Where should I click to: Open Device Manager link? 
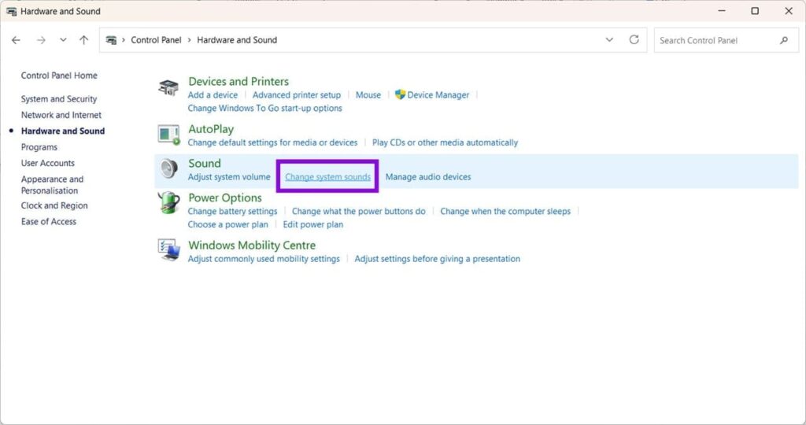438,95
